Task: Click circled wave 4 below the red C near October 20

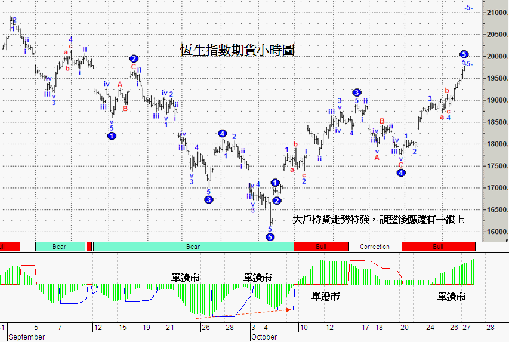Action: (401, 173)
